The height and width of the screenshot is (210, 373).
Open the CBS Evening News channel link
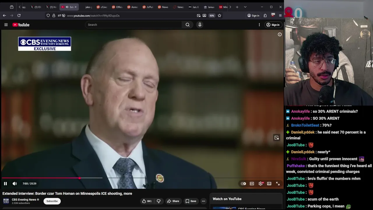coord(24,199)
